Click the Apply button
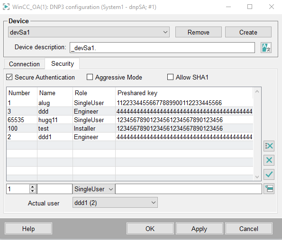This screenshot has width=282, height=240. click(199, 229)
